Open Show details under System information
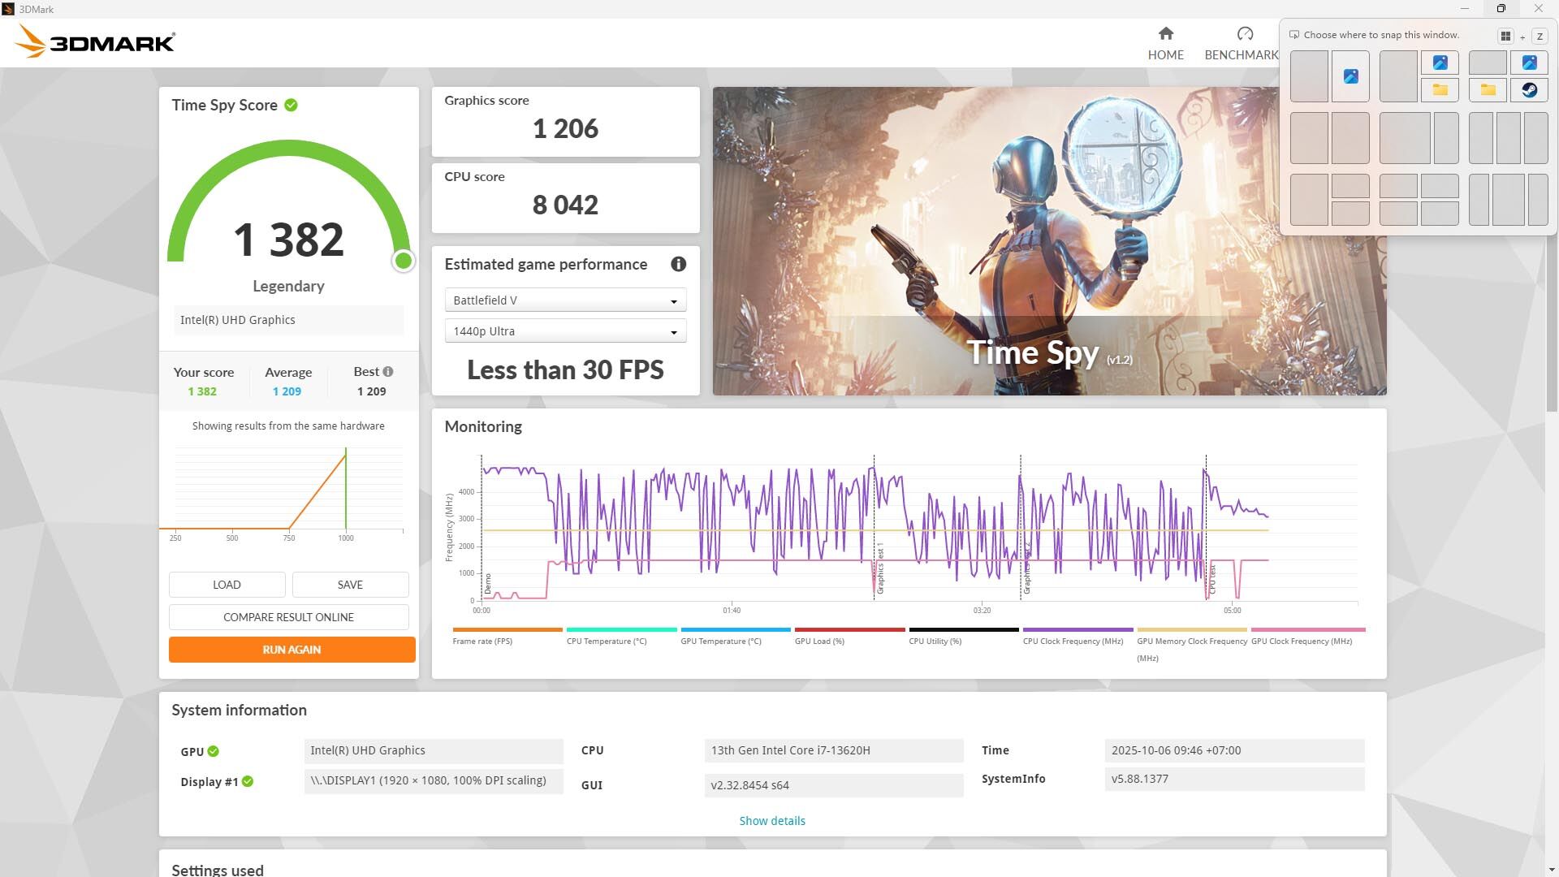 (x=771, y=820)
